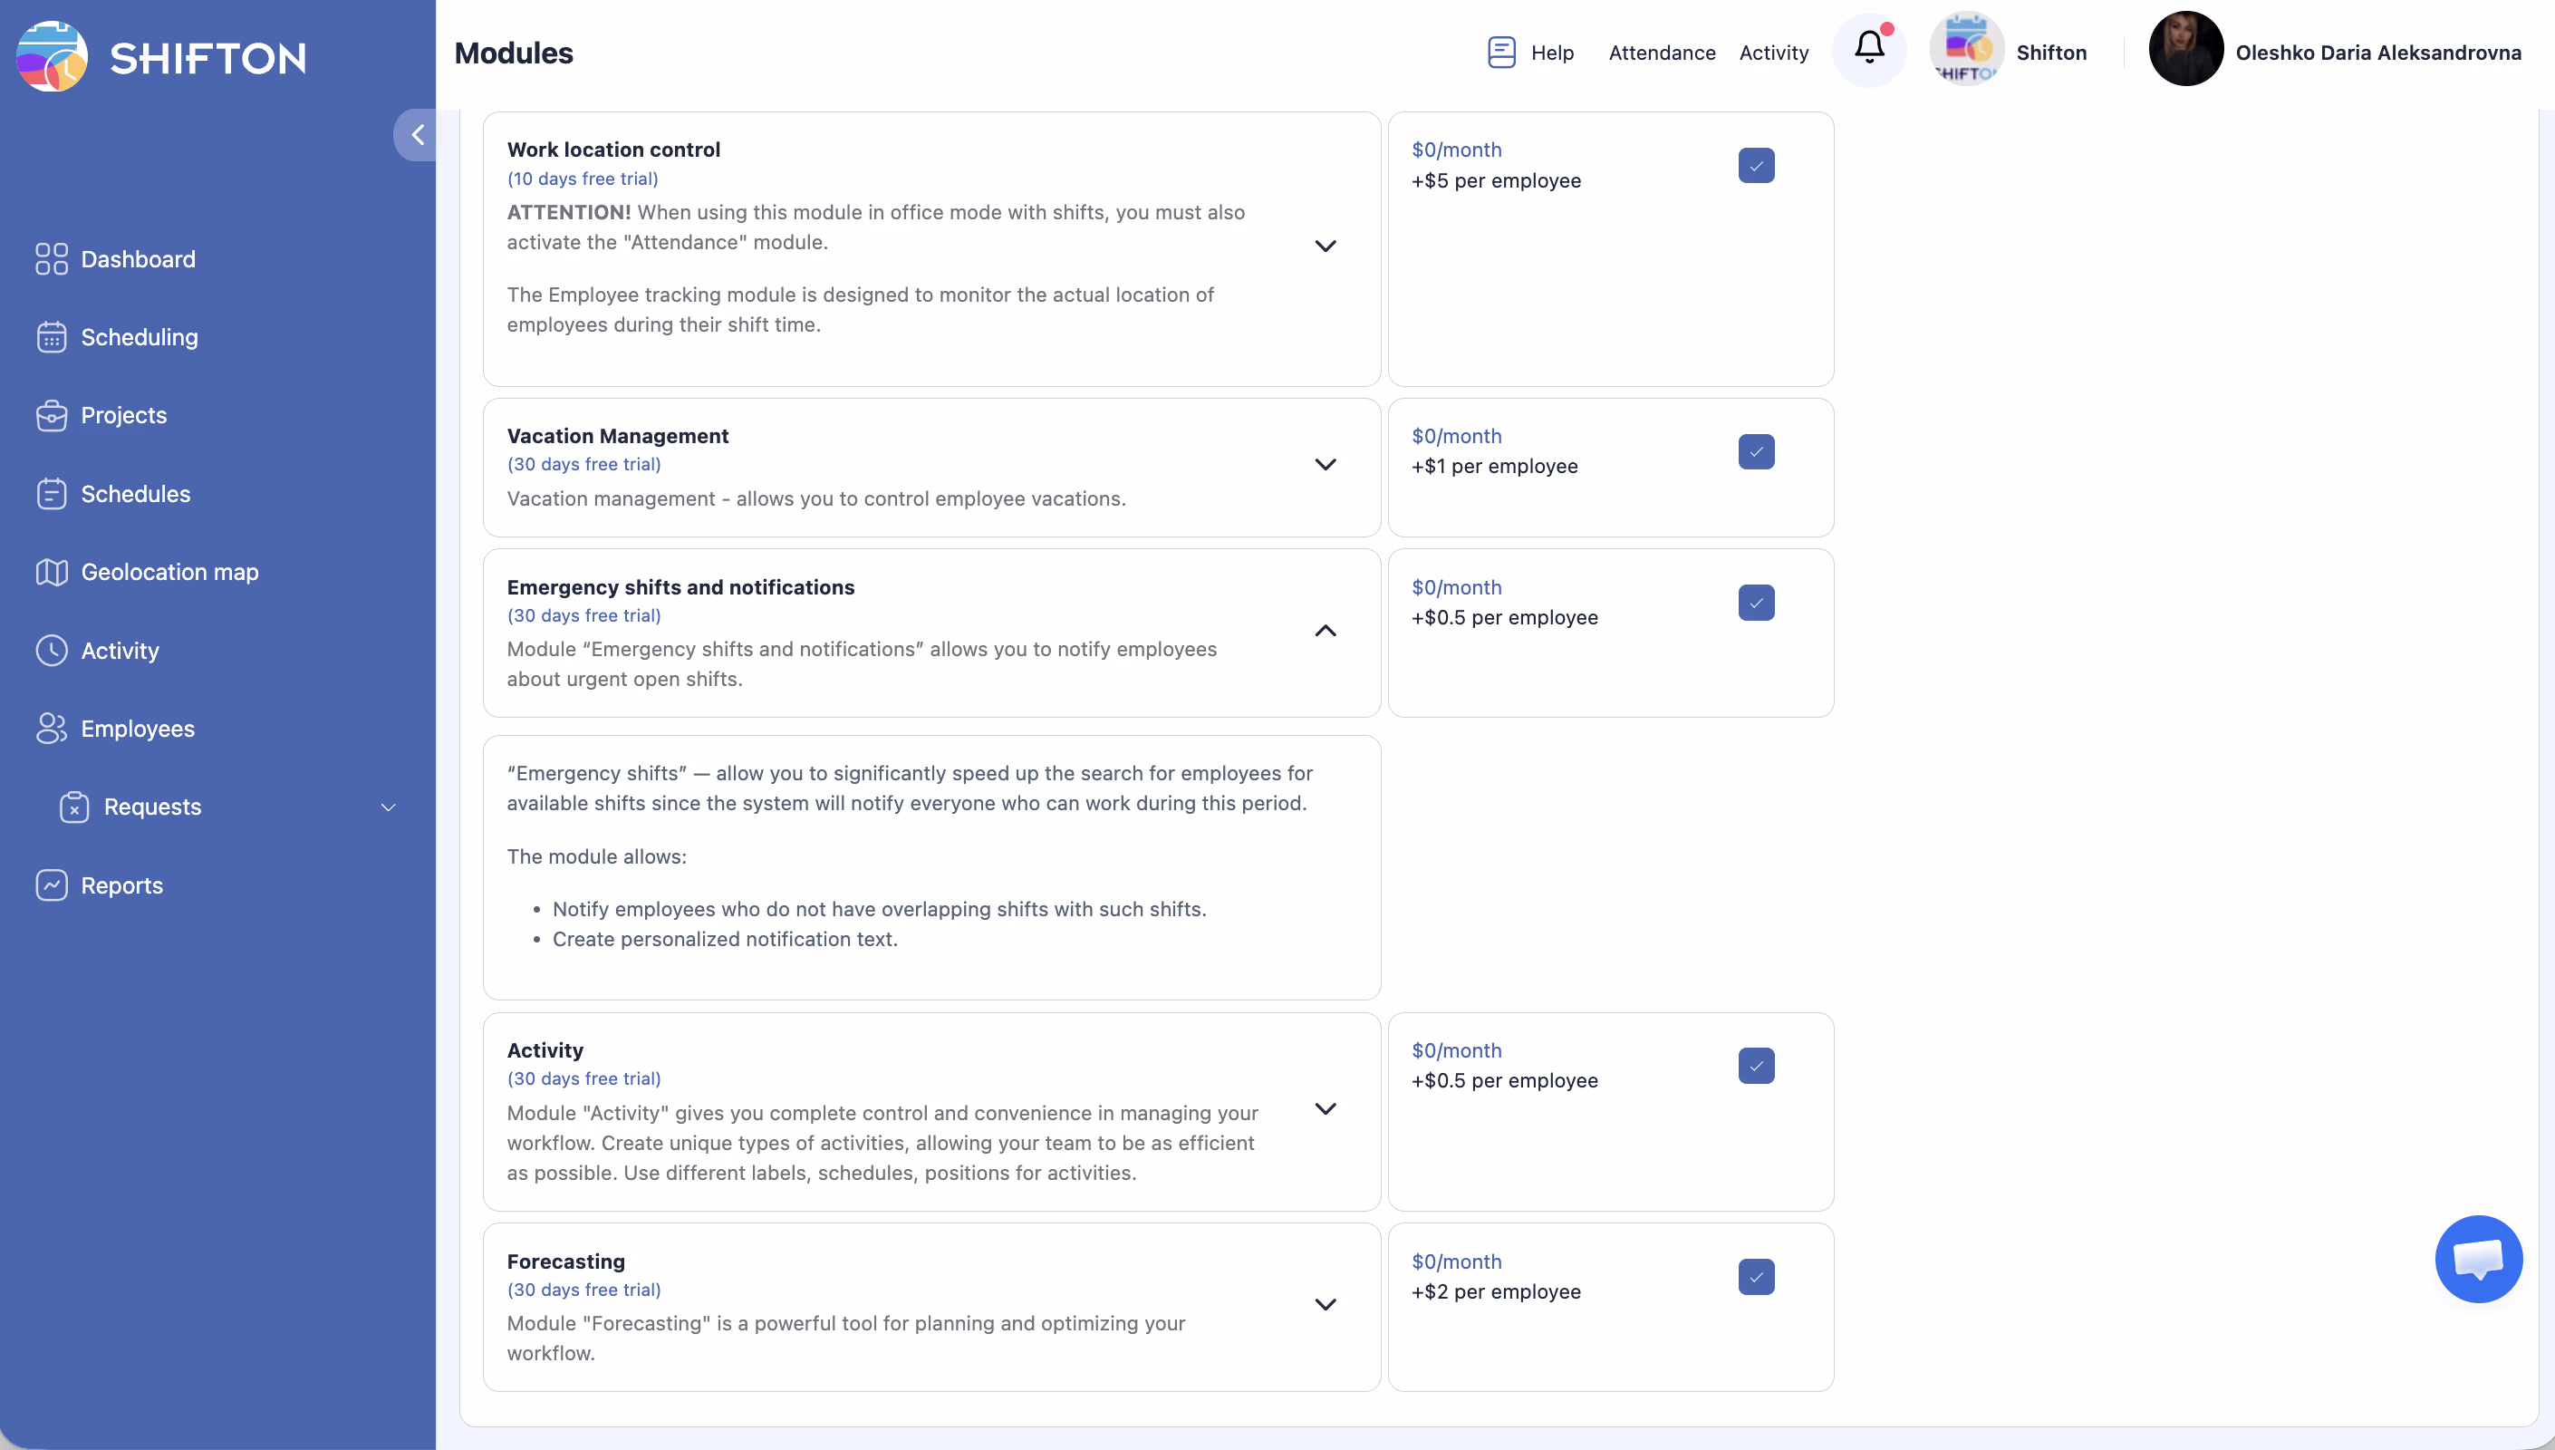Open Attendance from the top navigation
The width and height of the screenshot is (2555, 1450).
(1661, 53)
